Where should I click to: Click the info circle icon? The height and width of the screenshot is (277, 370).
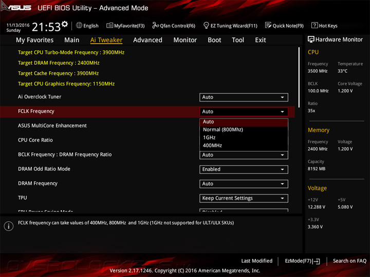9,226
